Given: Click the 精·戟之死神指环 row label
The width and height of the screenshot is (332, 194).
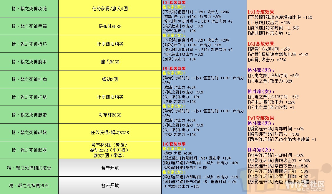Looking at the screenshot, I should (x=29, y=44).
